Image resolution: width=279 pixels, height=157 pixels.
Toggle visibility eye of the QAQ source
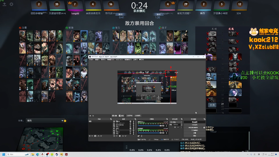tap(130, 128)
